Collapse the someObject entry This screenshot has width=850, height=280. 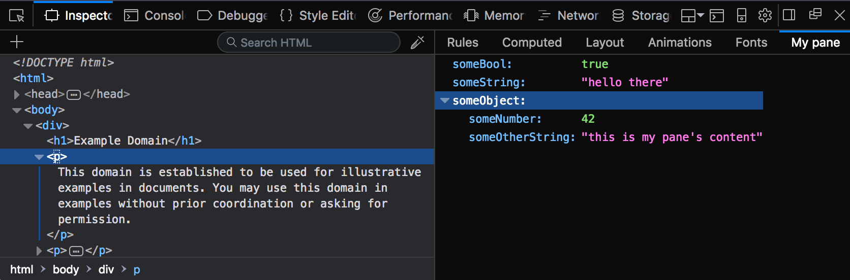[x=445, y=100]
